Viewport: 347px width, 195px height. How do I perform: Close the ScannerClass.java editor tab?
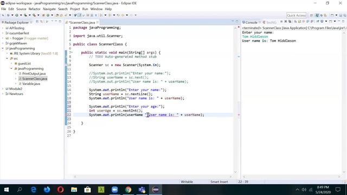(x=98, y=22)
